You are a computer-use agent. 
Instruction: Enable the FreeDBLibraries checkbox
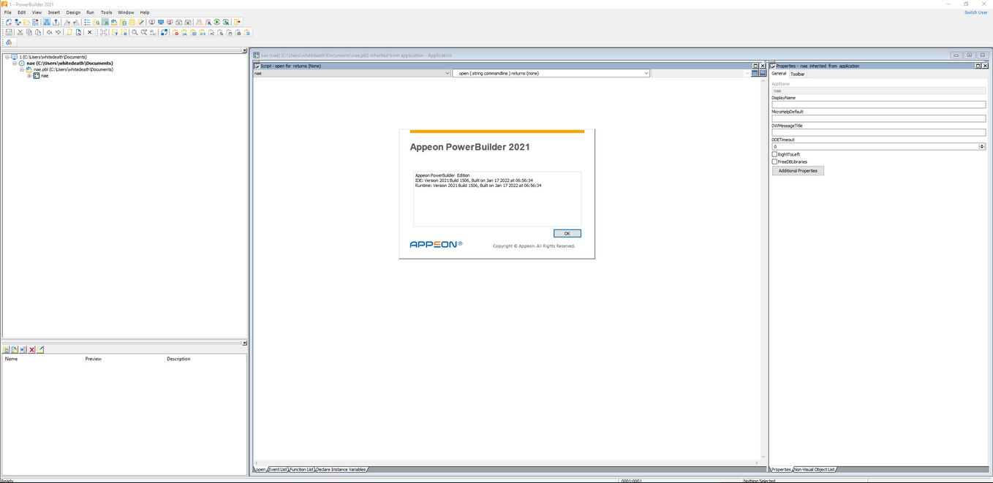(774, 161)
